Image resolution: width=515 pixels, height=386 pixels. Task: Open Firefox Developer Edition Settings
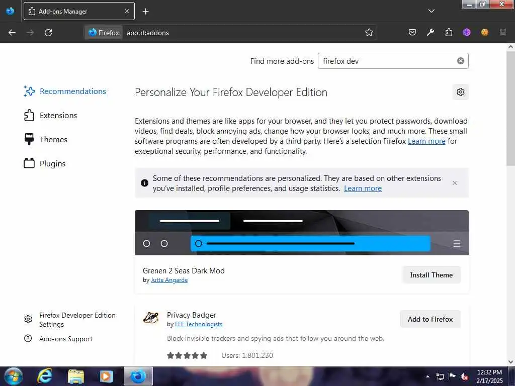[70, 319]
